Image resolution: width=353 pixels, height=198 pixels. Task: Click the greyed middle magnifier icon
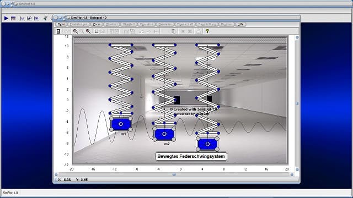(82, 31)
